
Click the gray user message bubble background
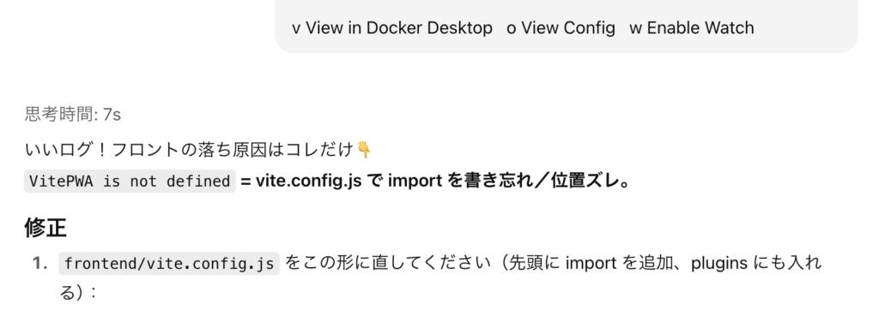point(567,26)
